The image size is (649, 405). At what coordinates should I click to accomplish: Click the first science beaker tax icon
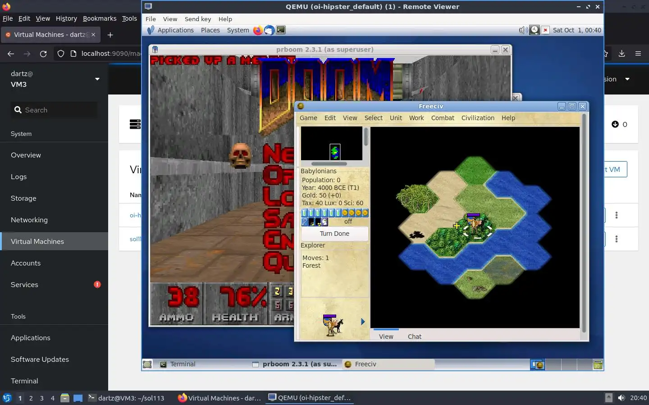pos(304,213)
